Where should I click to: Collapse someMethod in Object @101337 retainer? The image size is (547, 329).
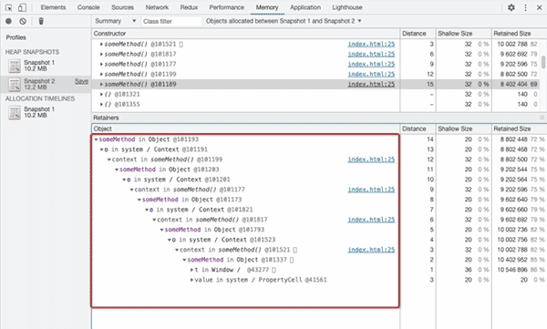tap(184, 261)
